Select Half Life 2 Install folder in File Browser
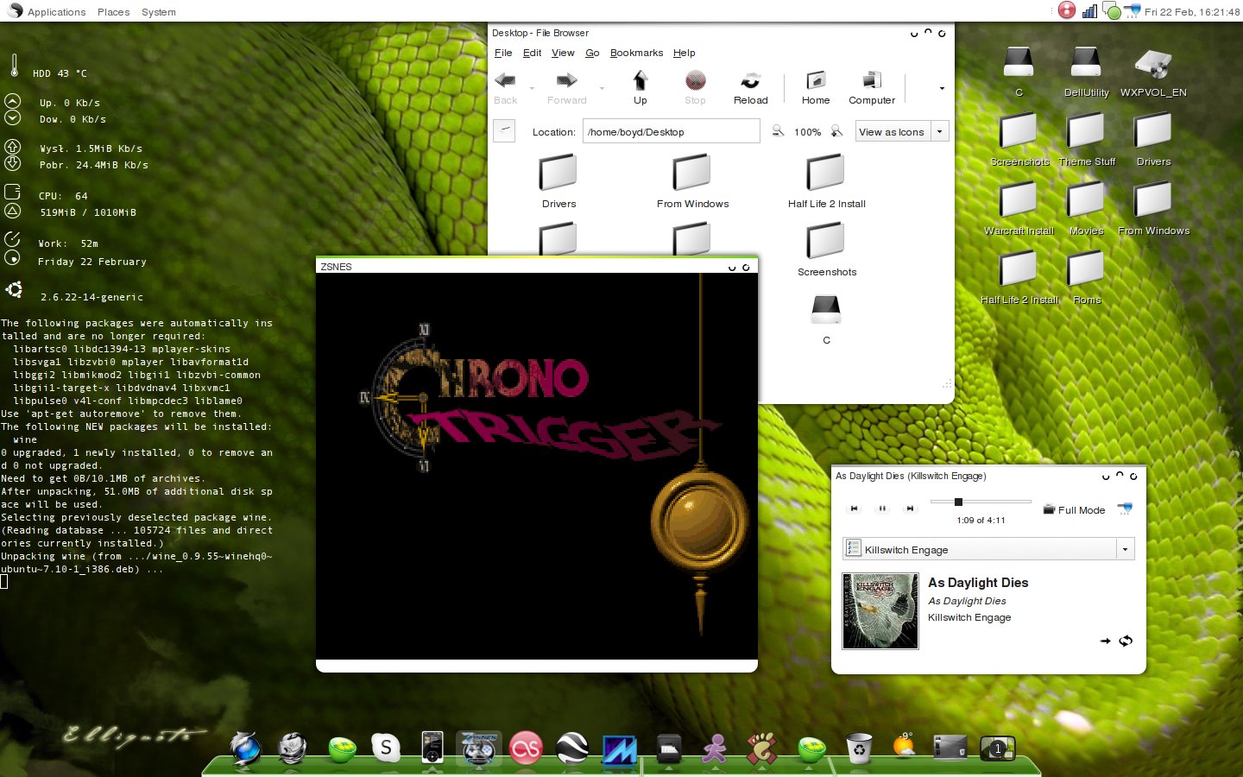 [x=826, y=181]
